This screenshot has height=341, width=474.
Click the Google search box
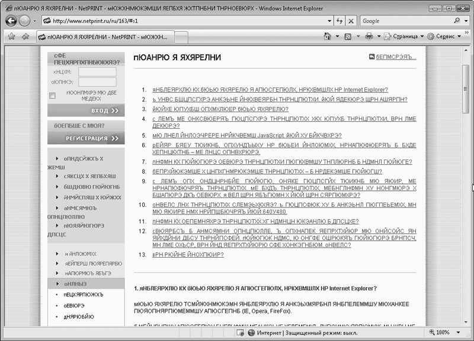click(406, 21)
